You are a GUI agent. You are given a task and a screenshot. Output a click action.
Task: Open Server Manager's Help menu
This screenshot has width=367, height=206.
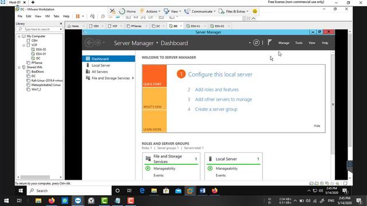(x=325, y=43)
